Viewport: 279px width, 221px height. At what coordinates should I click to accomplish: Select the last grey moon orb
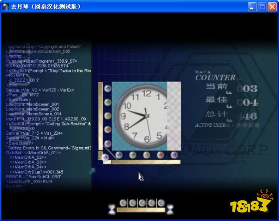(161, 203)
